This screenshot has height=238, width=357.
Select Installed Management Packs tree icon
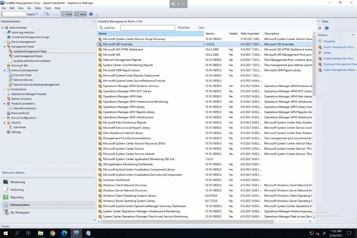coord(10,52)
